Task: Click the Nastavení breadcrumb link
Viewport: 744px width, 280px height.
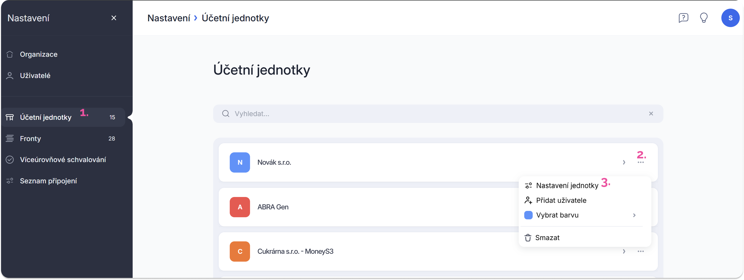Action: [x=169, y=18]
